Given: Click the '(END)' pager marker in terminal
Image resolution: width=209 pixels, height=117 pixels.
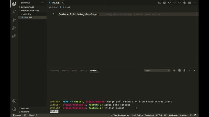Looking at the screenshot, I should pyautogui.click(x=54, y=111).
